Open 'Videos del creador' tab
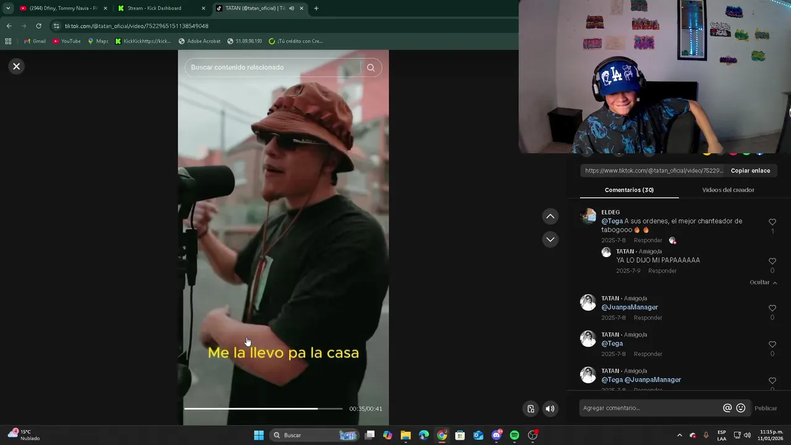 click(x=728, y=190)
